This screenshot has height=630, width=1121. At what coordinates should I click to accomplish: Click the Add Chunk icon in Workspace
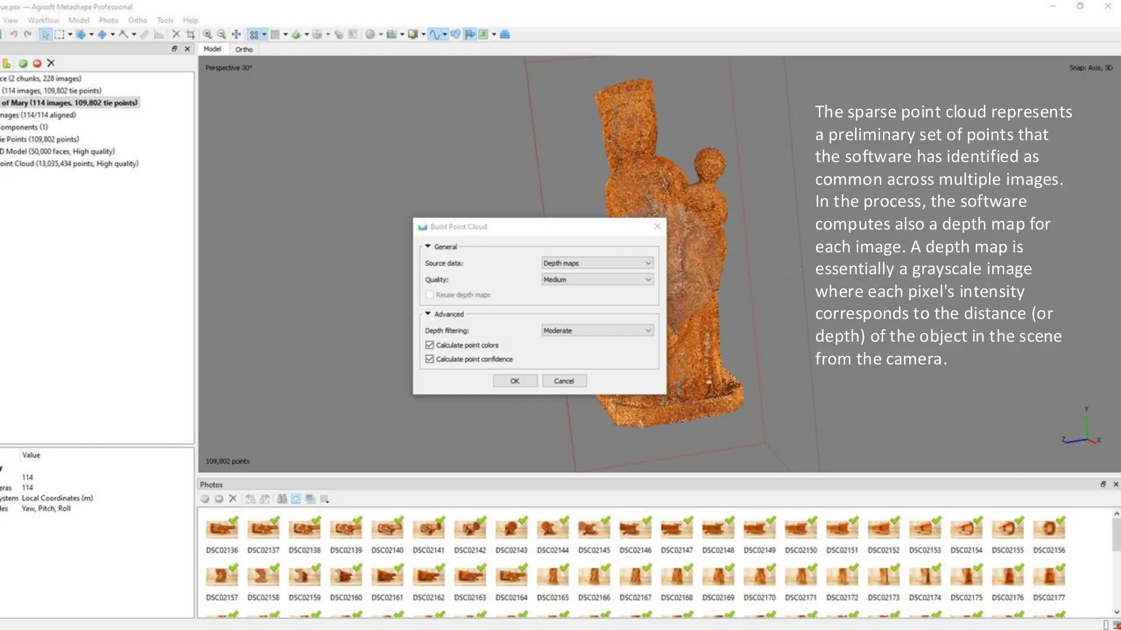(7, 63)
